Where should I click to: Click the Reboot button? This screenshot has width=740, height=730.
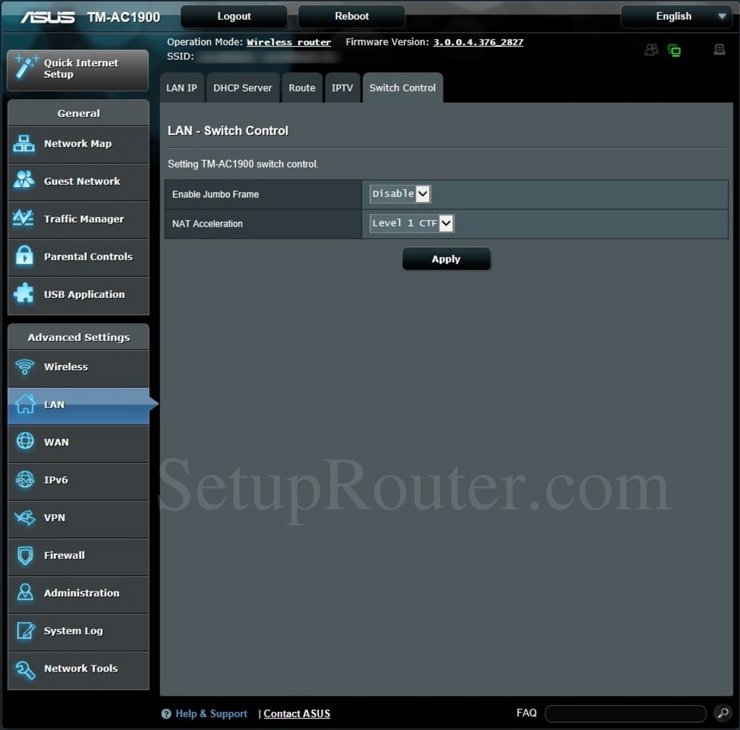tap(352, 17)
